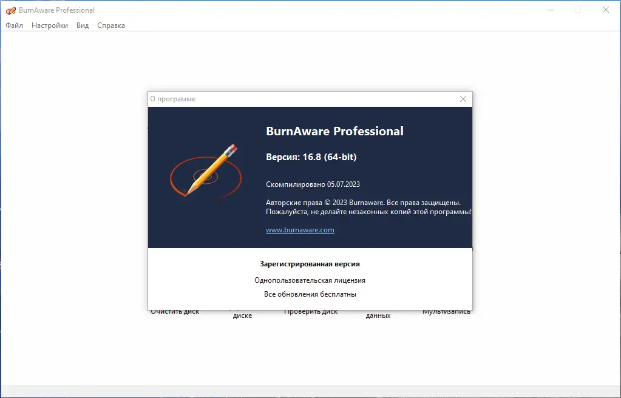Viewport: 621px width, 398px height.
Task: Open the Файл menu
Action: [13, 25]
